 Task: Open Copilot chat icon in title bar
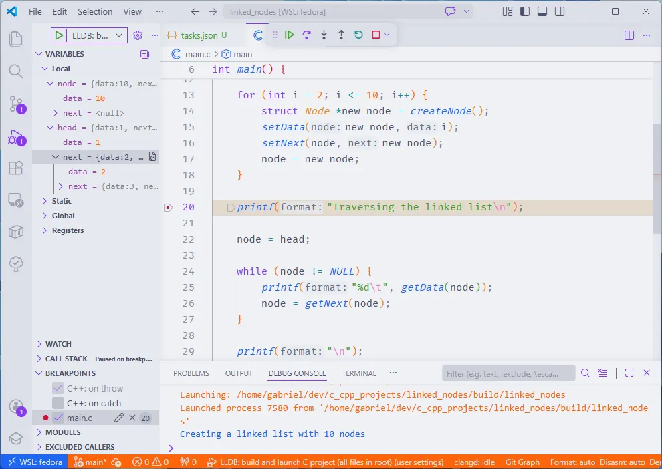451,11
